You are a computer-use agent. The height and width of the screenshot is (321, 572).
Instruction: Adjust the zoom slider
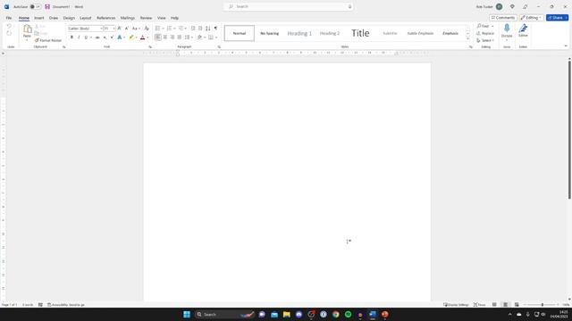[x=543, y=305]
